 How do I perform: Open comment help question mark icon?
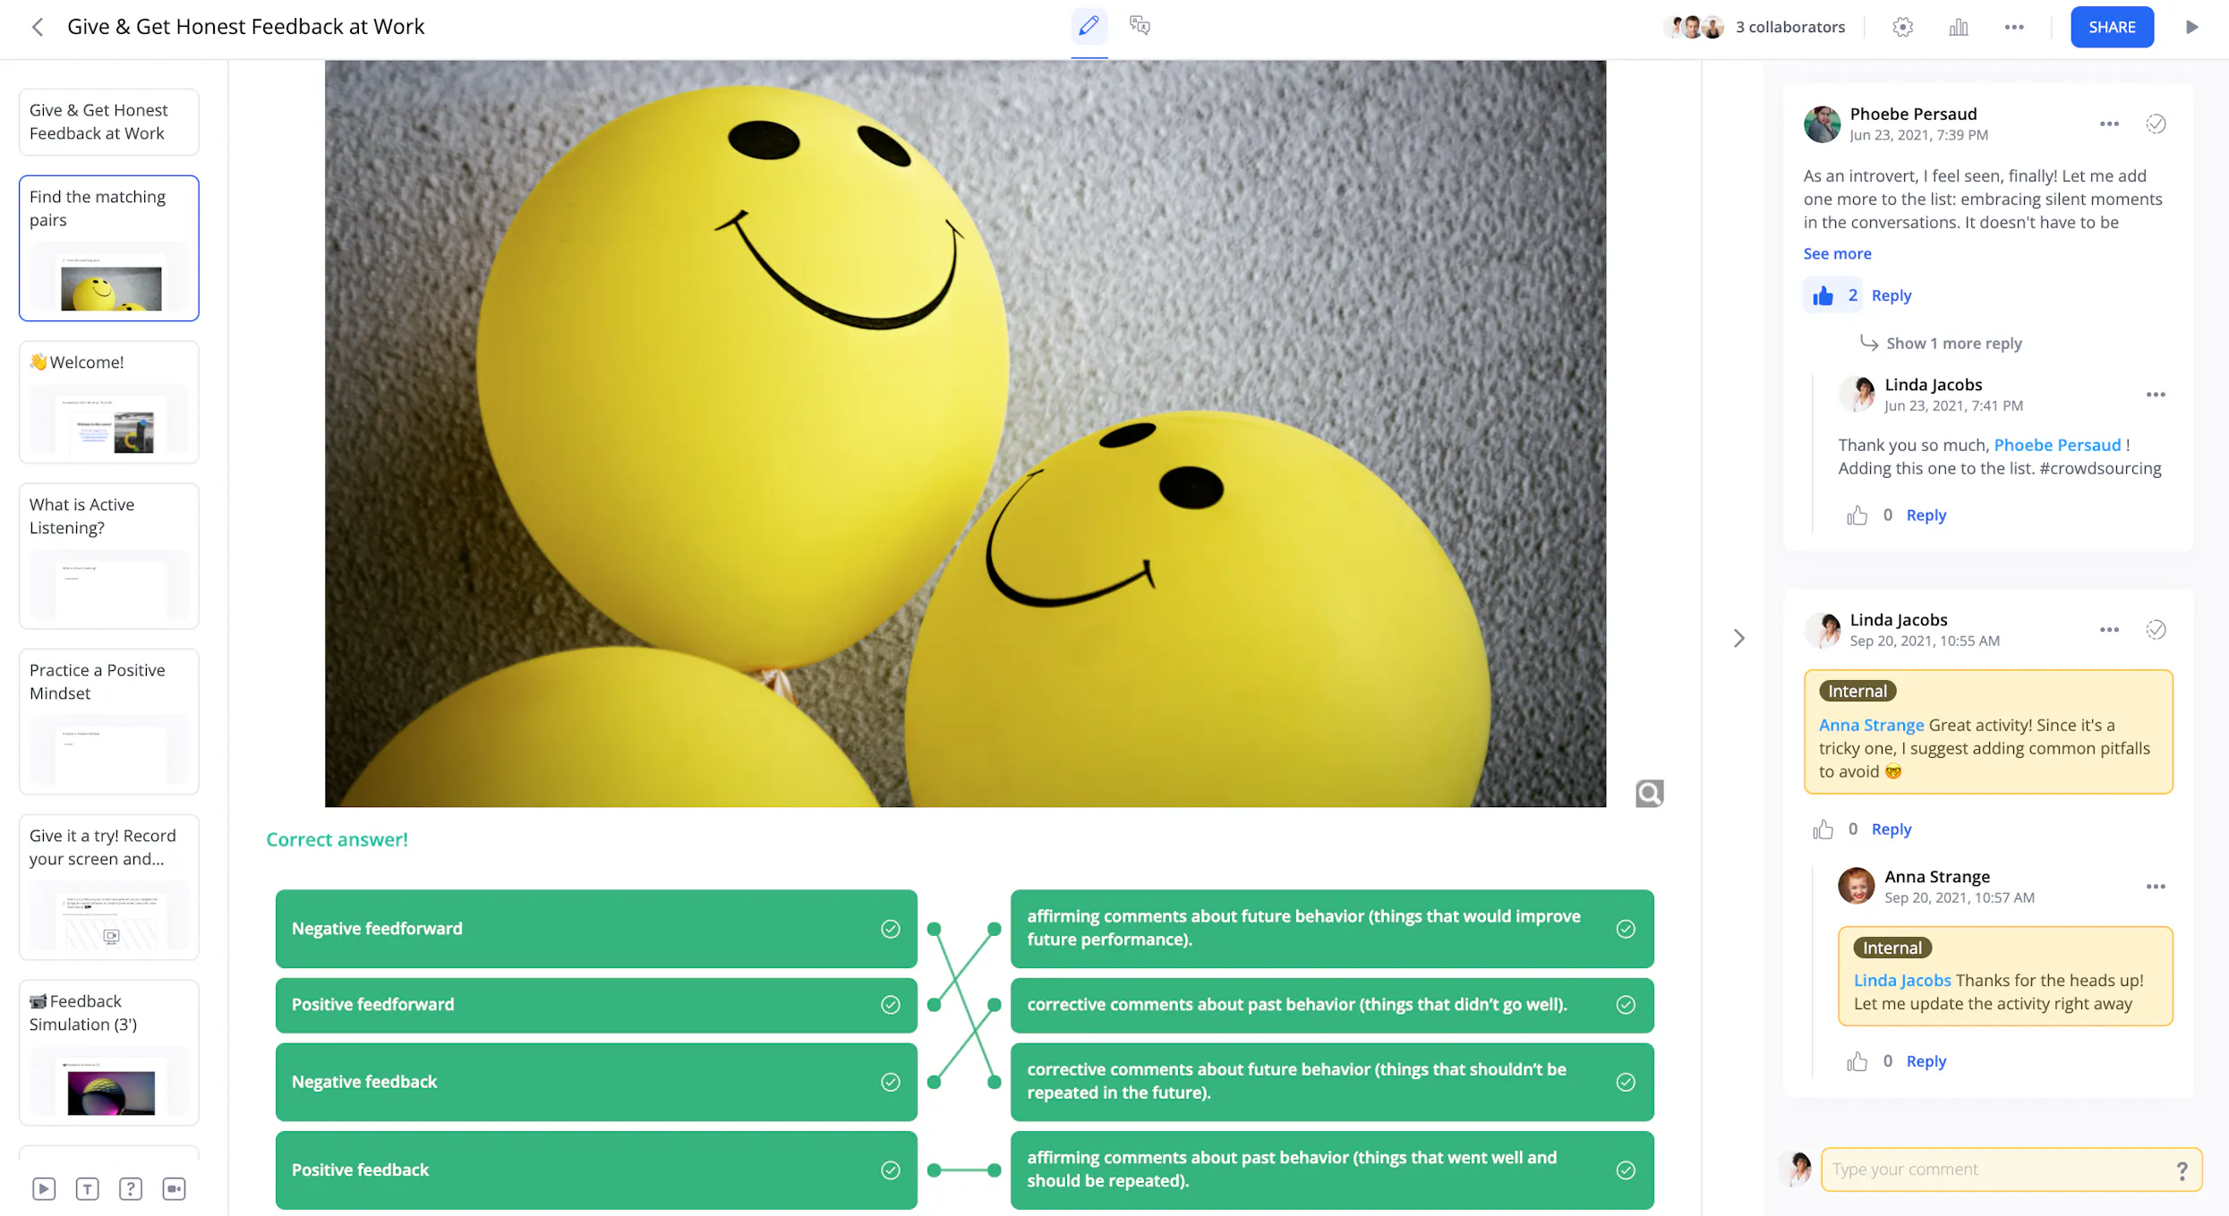2182,1169
